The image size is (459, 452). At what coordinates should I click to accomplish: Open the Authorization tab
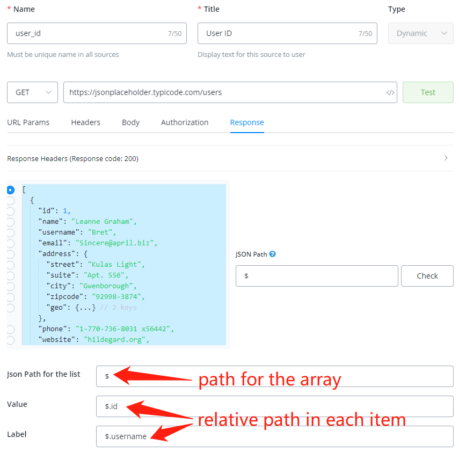pyautogui.click(x=185, y=122)
